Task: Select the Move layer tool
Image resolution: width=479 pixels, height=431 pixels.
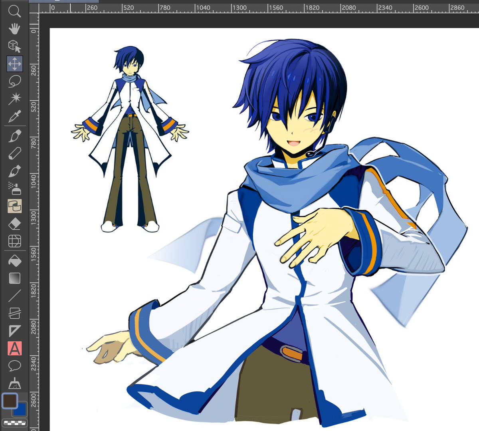Action: (x=14, y=64)
